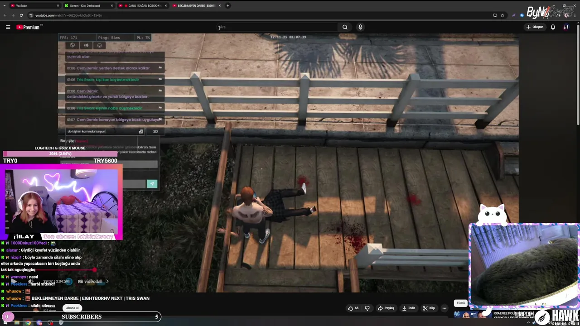Click the game chat emoji icon
This screenshot has width=580, height=326.
click(100, 45)
